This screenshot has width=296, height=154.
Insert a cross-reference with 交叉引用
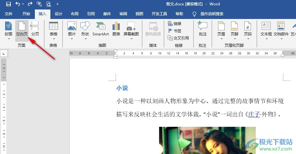pos(178,38)
